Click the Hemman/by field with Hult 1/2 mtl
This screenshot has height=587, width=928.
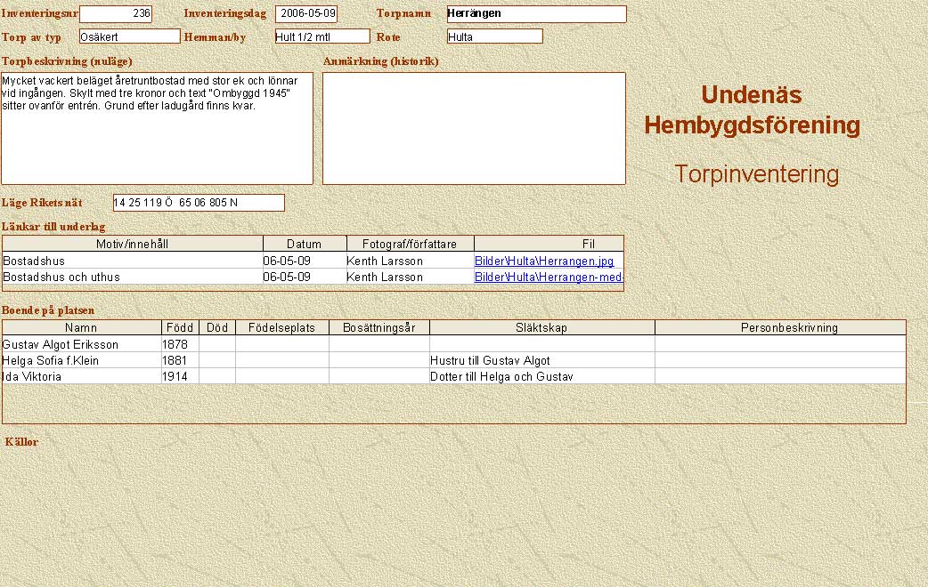(322, 36)
